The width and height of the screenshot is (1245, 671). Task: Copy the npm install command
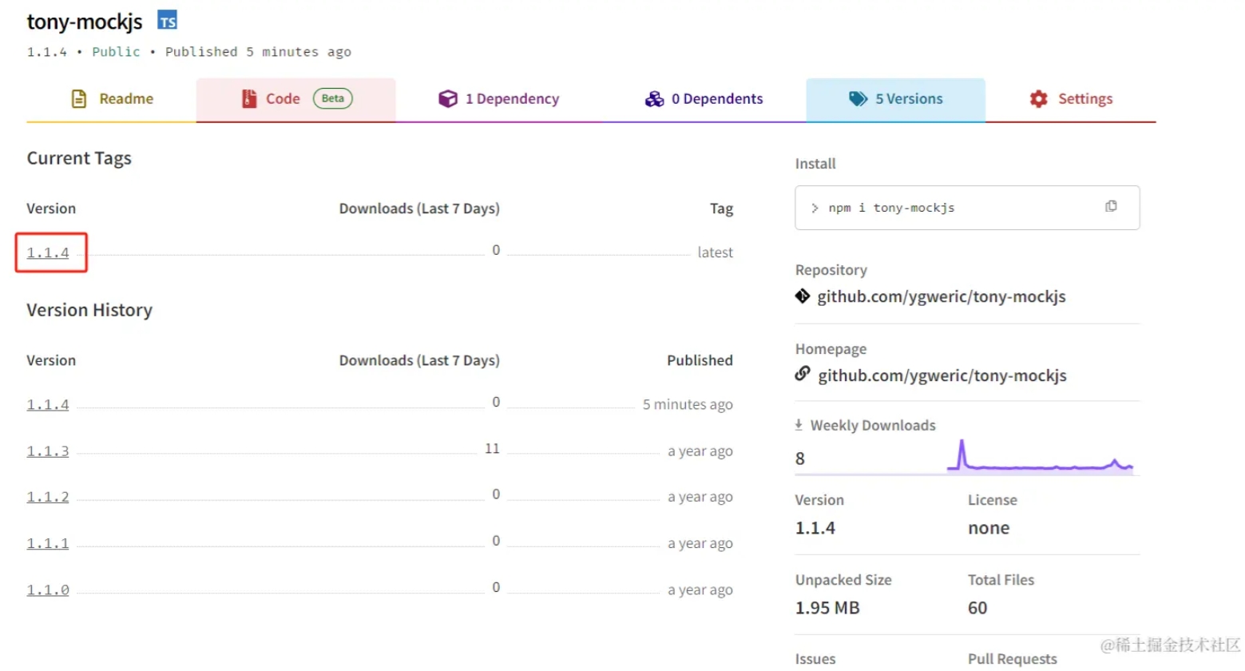click(1111, 206)
